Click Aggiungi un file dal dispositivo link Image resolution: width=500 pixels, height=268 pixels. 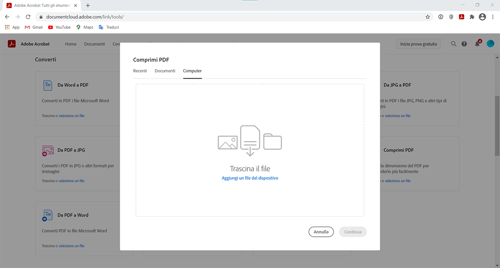point(250,178)
